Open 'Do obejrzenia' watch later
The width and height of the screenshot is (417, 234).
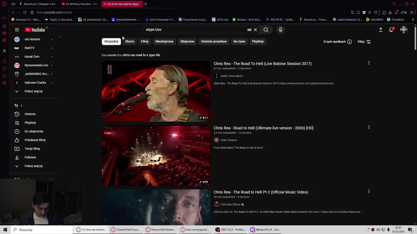tap(34, 131)
